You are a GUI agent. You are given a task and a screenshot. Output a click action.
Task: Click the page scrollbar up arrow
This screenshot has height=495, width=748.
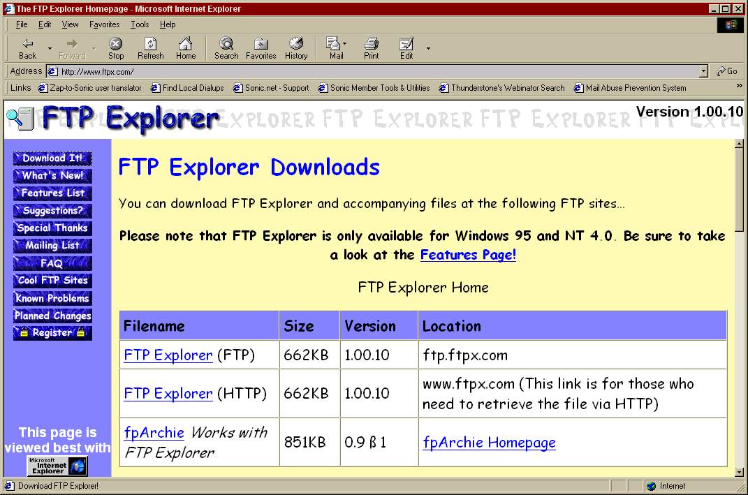pos(739,144)
